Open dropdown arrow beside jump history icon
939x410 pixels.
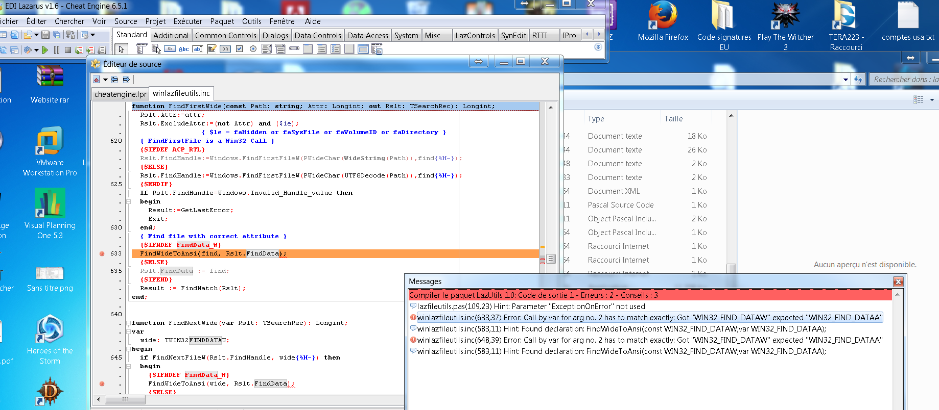pyautogui.click(x=105, y=80)
